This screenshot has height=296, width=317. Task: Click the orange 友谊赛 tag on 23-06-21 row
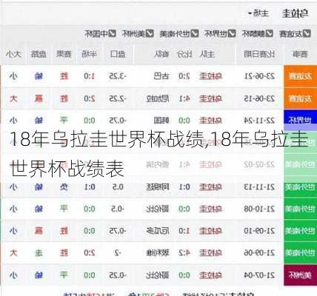pos(300,76)
